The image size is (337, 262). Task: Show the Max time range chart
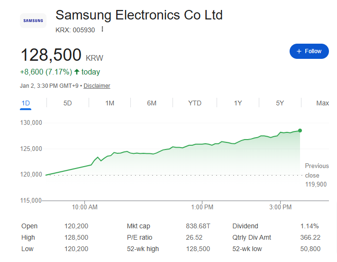(322, 103)
